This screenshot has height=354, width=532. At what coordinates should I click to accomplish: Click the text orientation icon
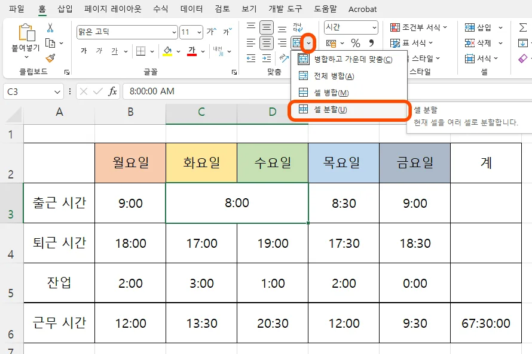point(284,59)
